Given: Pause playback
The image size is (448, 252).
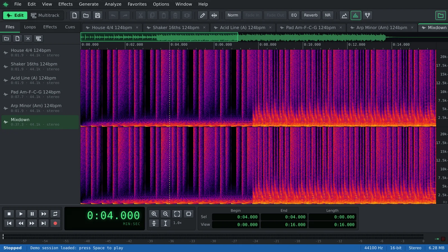Looking at the screenshot, I should 32,214.
